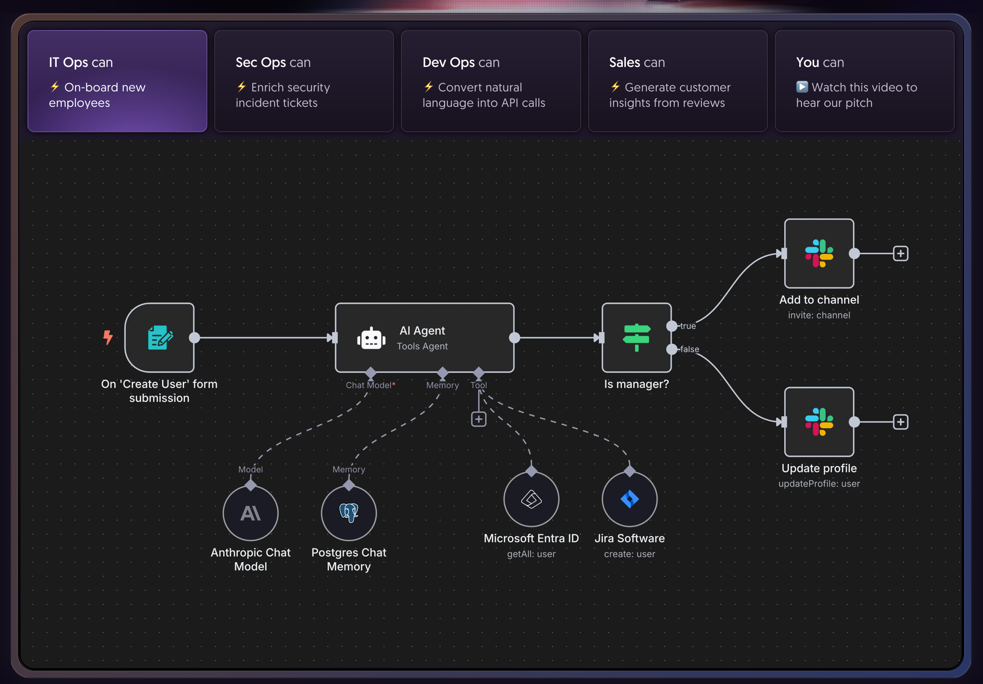
Task: Add a new tool under AI Agent
Action: pyautogui.click(x=479, y=419)
